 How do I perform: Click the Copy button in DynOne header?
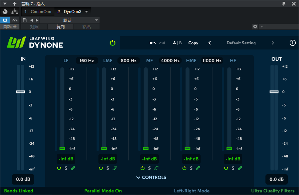click(x=193, y=43)
